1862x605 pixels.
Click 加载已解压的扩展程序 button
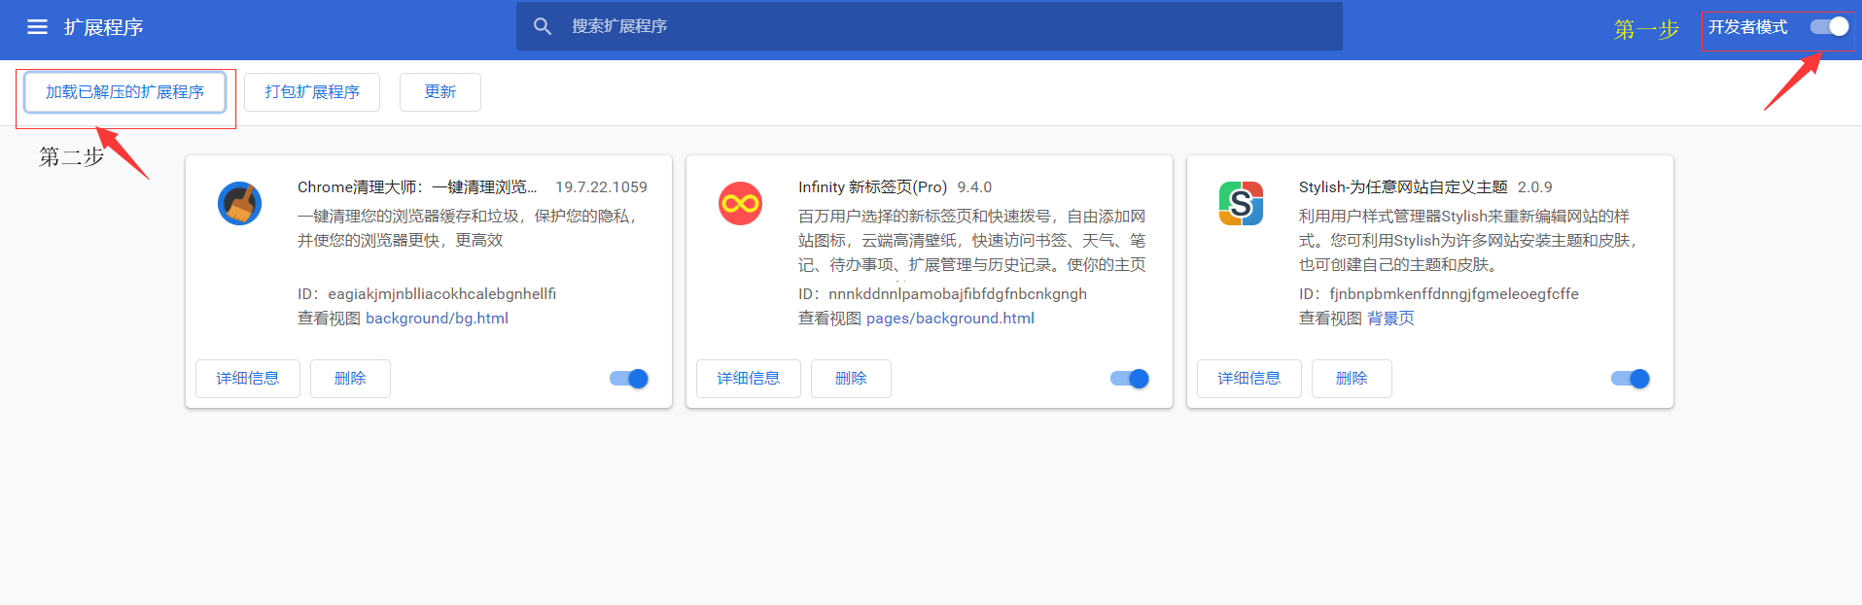124,92
